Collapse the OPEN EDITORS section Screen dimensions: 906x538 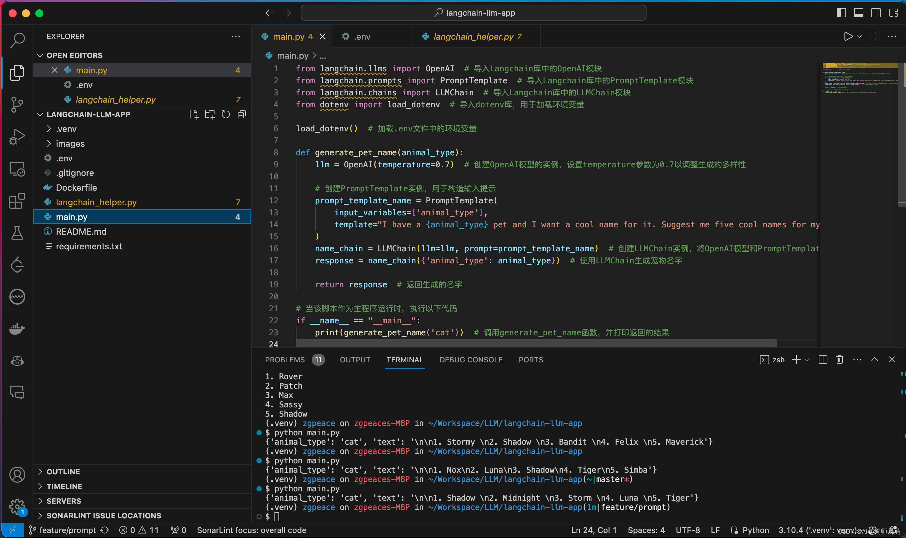pyautogui.click(x=142, y=55)
